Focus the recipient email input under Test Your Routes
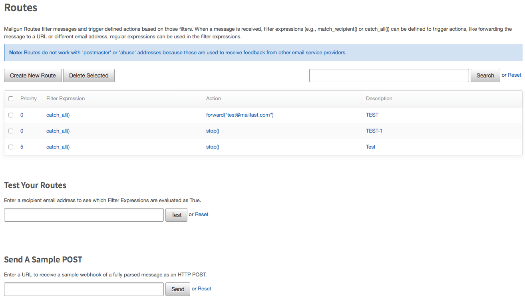Screen dimensions: 525x302 pyautogui.click(x=84, y=215)
